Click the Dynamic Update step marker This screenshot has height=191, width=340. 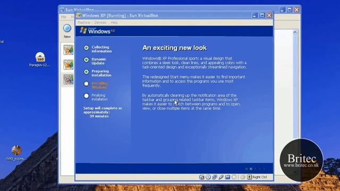86,60
